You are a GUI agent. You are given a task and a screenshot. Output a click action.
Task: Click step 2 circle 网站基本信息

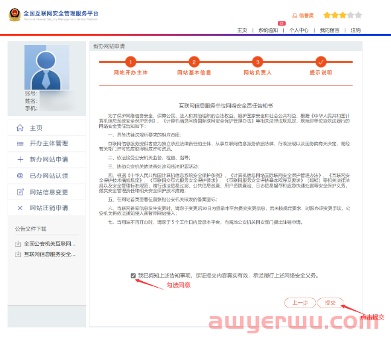click(194, 62)
